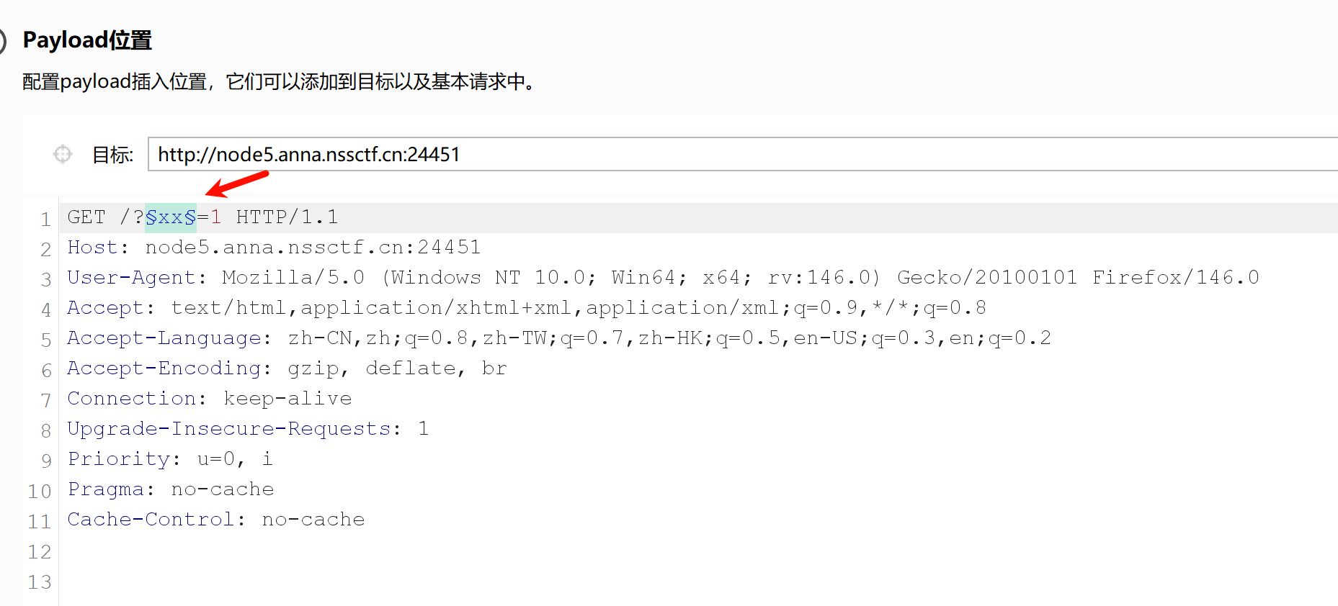Image resolution: width=1338 pixels, height=606 pixels.
Task: Click the target crosshair icon
Action: click(63, 153)
